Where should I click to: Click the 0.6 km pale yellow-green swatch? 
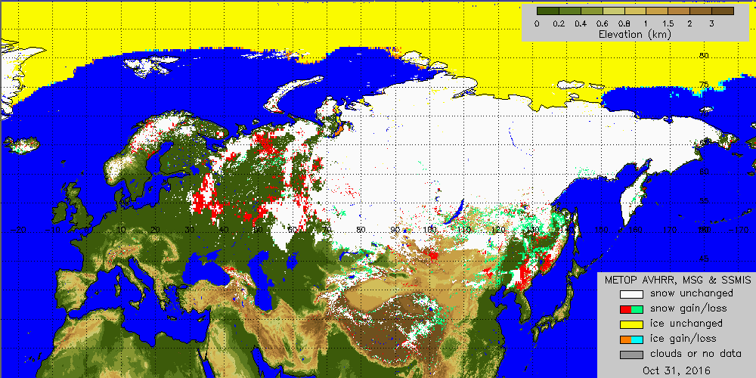tap(613, 11)
